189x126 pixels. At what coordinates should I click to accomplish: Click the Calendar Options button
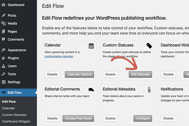[79, 74]
